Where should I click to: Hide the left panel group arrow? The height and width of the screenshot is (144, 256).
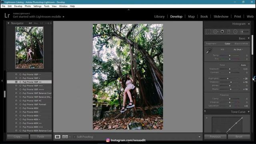pyautogui.click(x=2, y=81)
